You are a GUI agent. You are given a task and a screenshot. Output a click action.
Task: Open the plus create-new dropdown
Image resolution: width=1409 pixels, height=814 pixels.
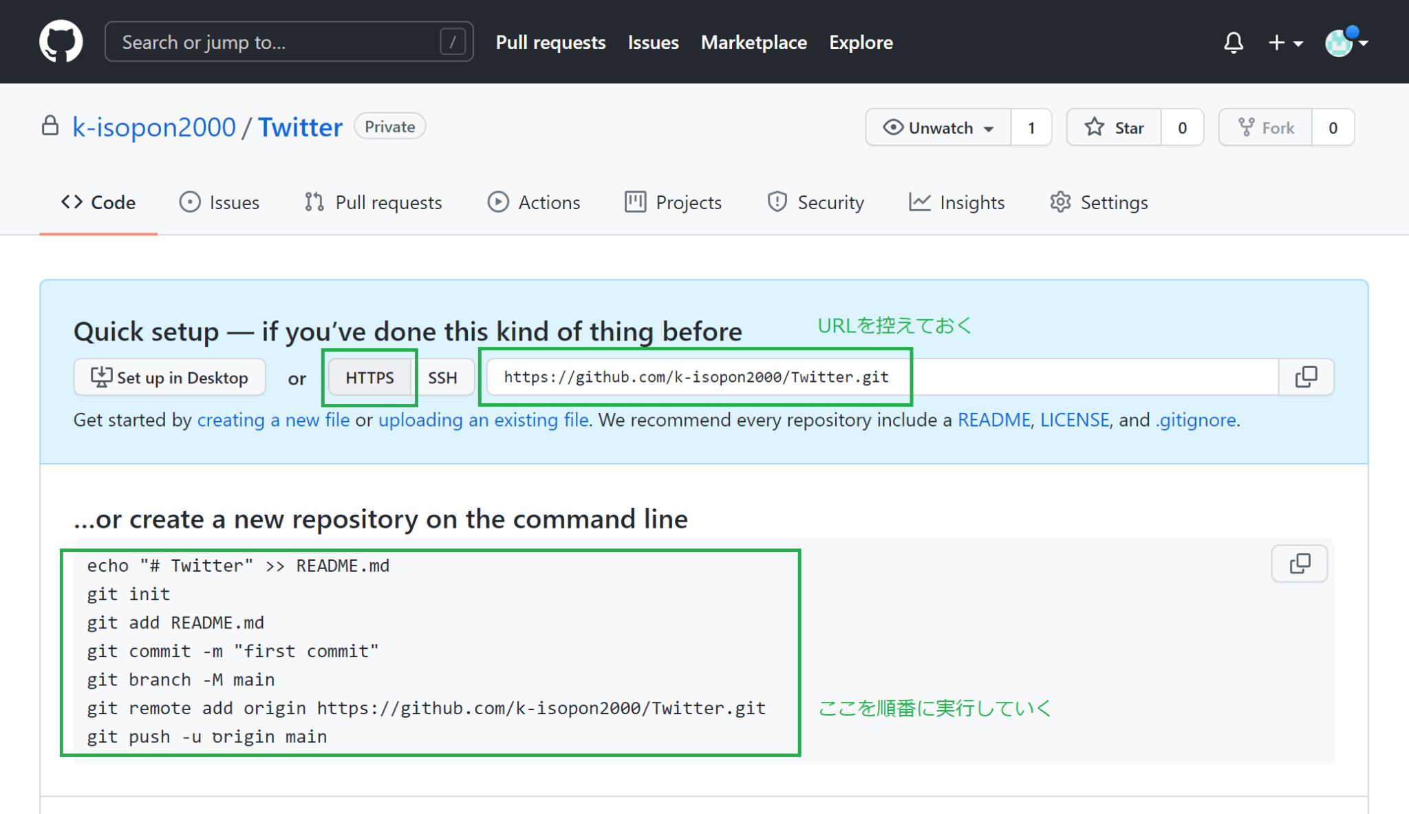[1285, 43]
